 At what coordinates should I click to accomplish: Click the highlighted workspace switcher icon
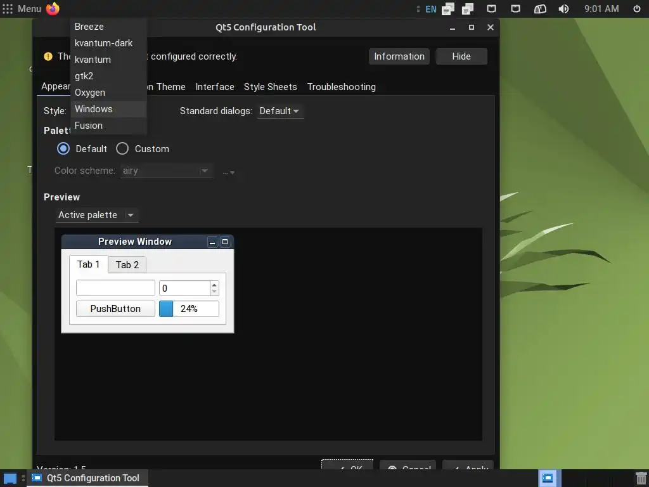(547, 478)
